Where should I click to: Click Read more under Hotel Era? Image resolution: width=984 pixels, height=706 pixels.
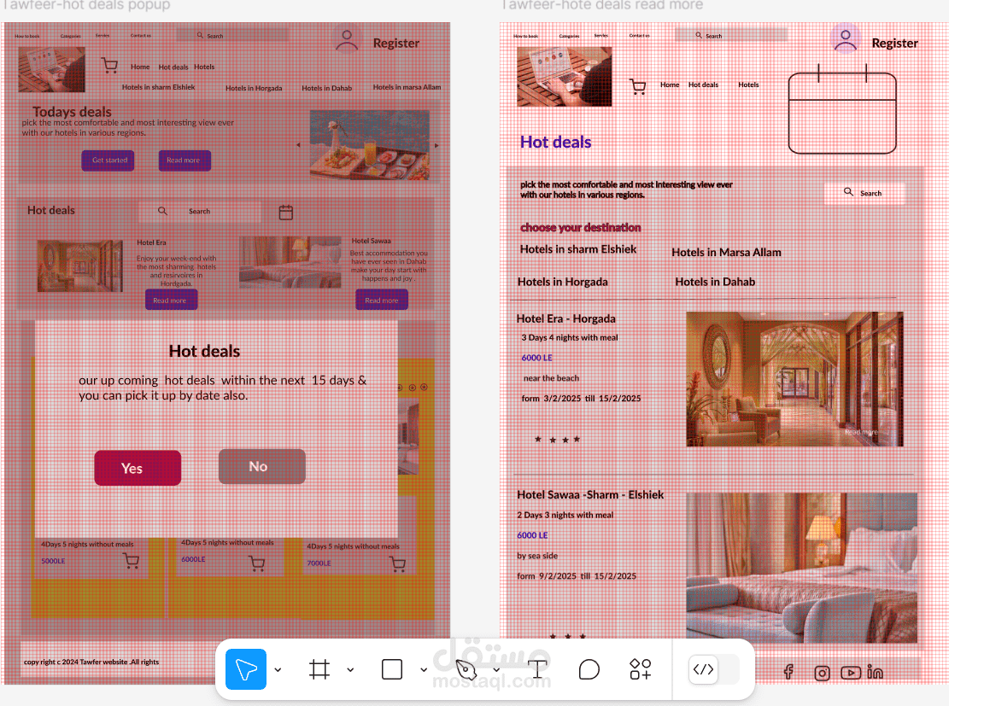[171, 300]
